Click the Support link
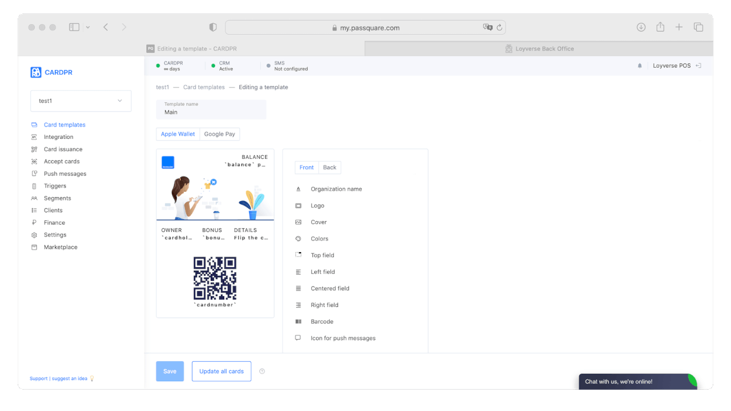731x411 pixels. tap(38, 379)
